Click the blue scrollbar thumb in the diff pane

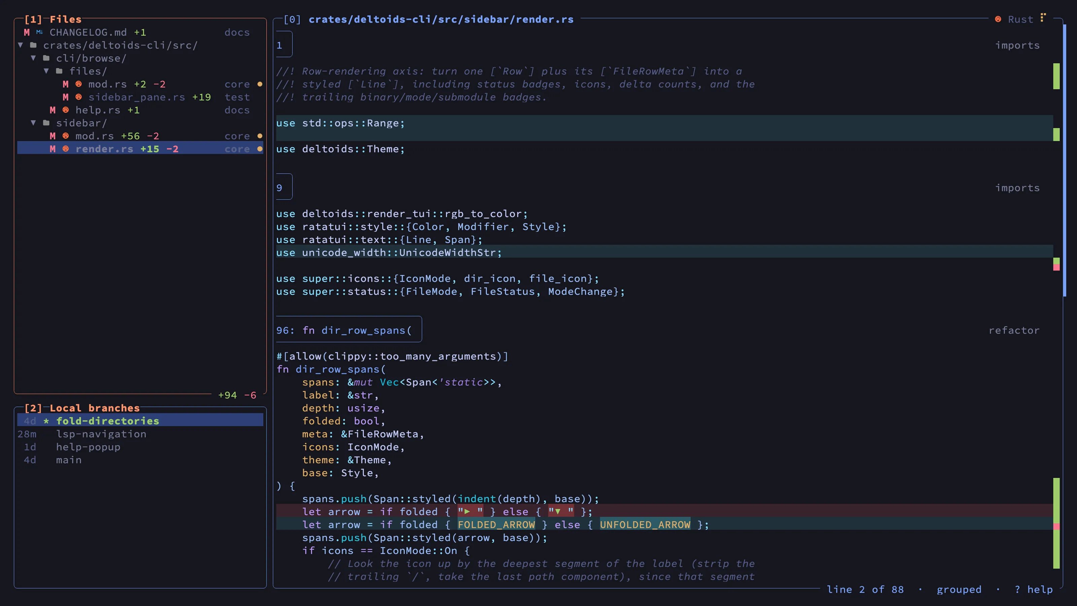pos(1065,161)
